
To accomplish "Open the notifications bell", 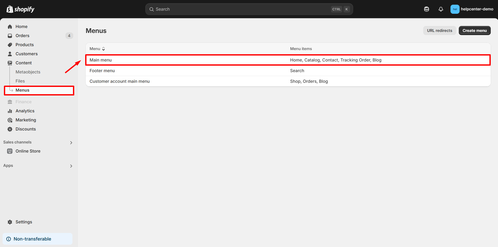I will [x=441, y=9].
